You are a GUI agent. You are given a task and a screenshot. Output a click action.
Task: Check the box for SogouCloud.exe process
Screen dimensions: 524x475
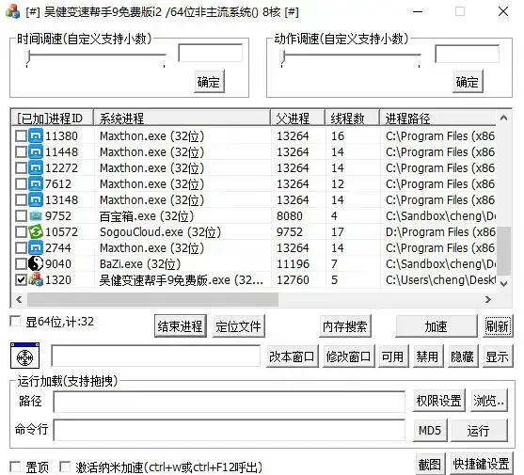pos(21,231)
